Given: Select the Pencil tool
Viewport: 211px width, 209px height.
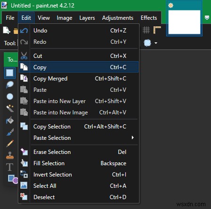Looking at the screenshot, I should click(x=10, y=144).
